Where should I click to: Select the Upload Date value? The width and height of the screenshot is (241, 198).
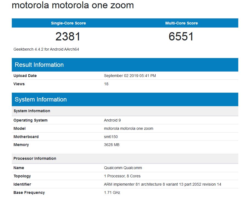pos(130,76)
